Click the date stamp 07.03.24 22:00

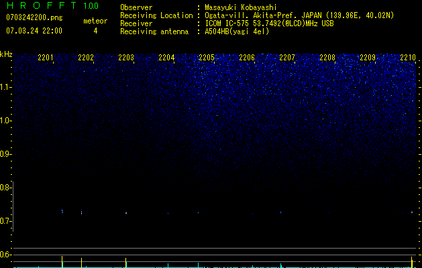pos(34,31)
